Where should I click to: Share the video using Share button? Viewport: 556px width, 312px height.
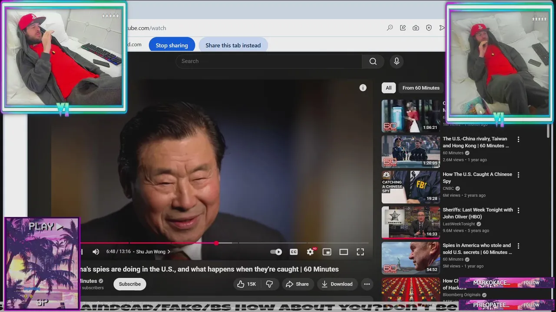pos(297,284)
